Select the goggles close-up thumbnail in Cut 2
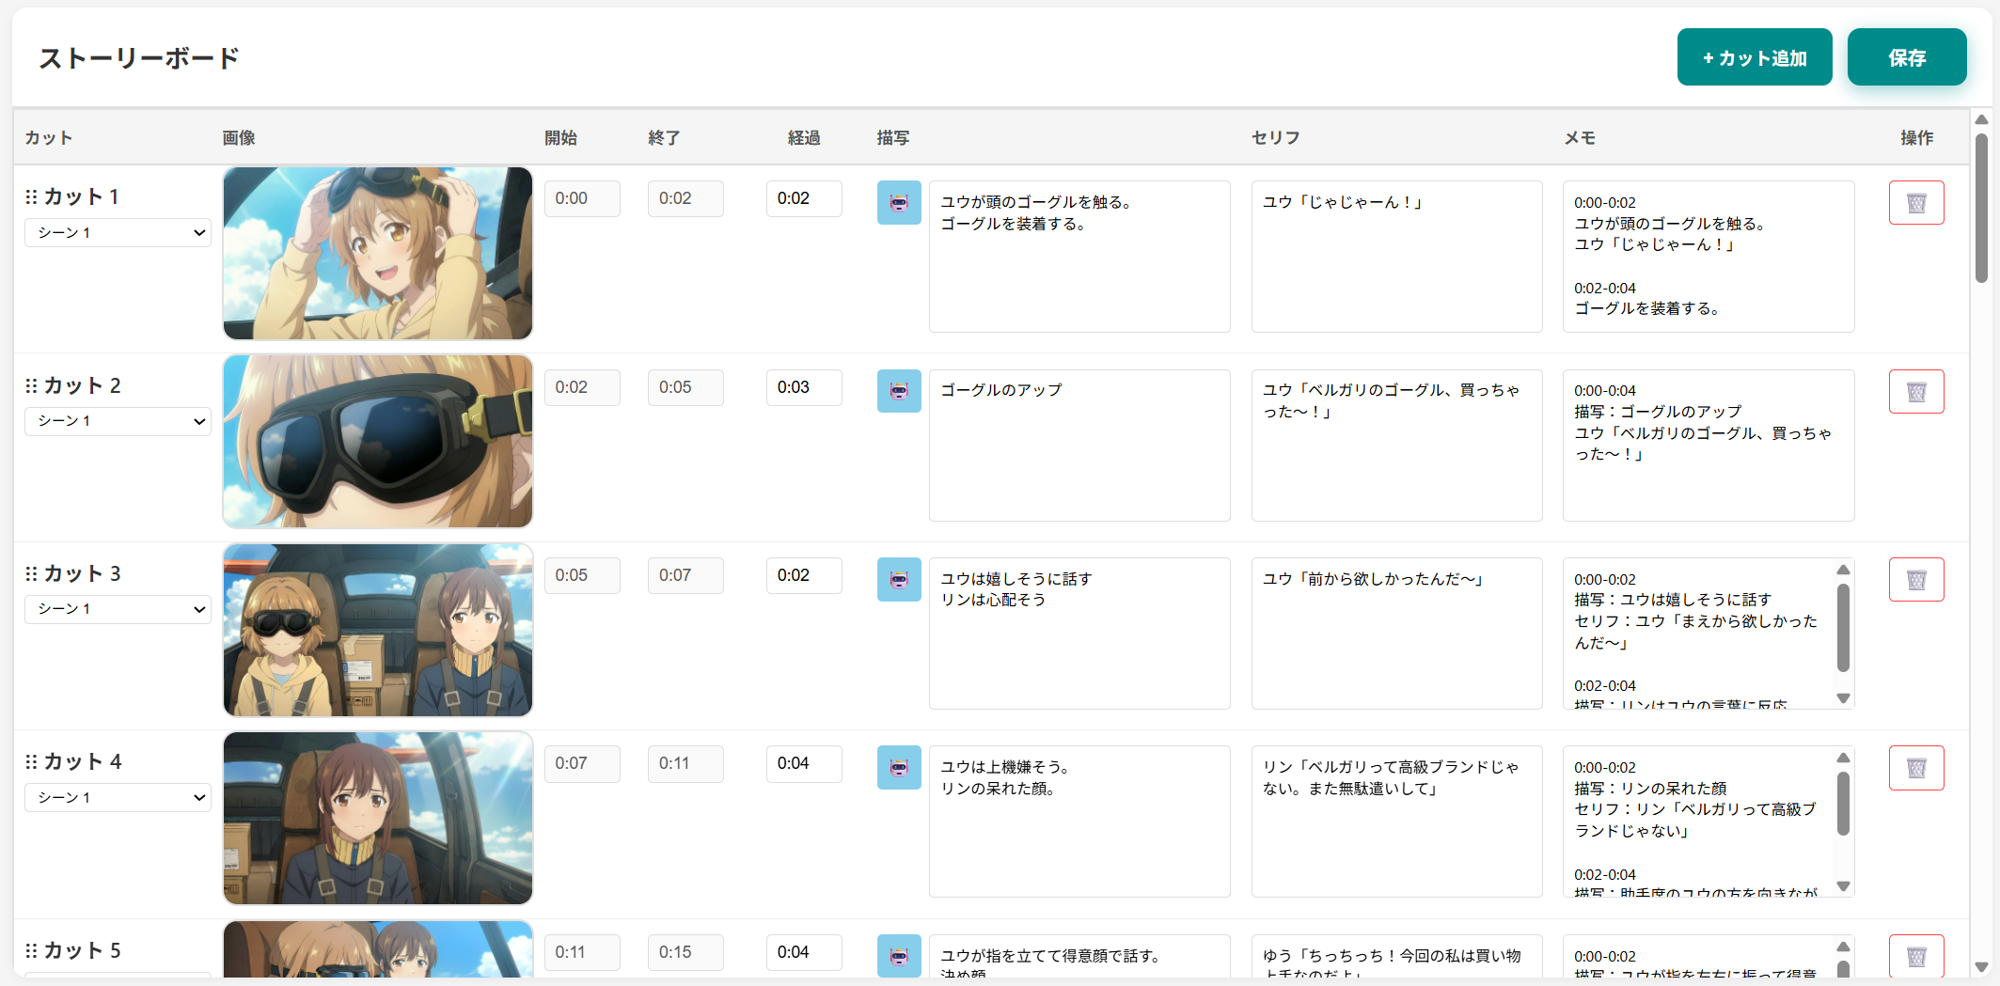 click(378, 442)
